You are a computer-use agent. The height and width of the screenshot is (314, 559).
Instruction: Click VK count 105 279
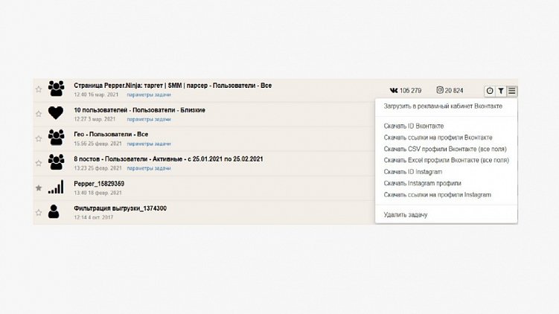click(406, 91)
